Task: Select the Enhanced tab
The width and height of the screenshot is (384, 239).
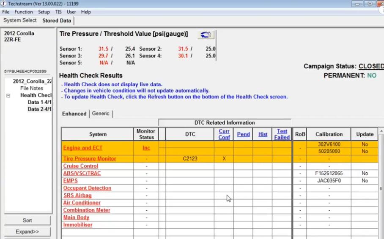Action: coord(74,114)
